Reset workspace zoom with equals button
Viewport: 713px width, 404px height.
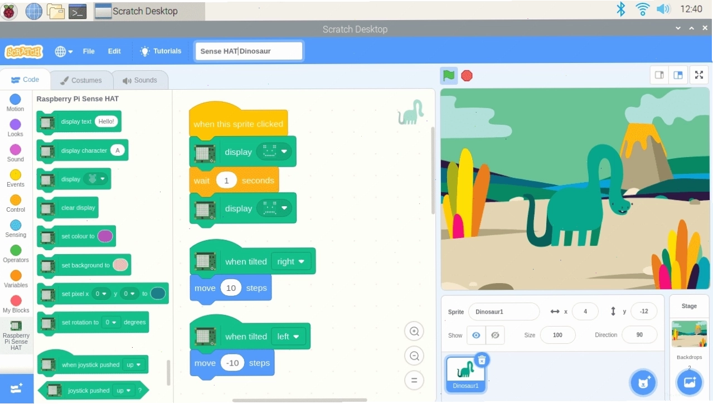click(x=414, y=381)
